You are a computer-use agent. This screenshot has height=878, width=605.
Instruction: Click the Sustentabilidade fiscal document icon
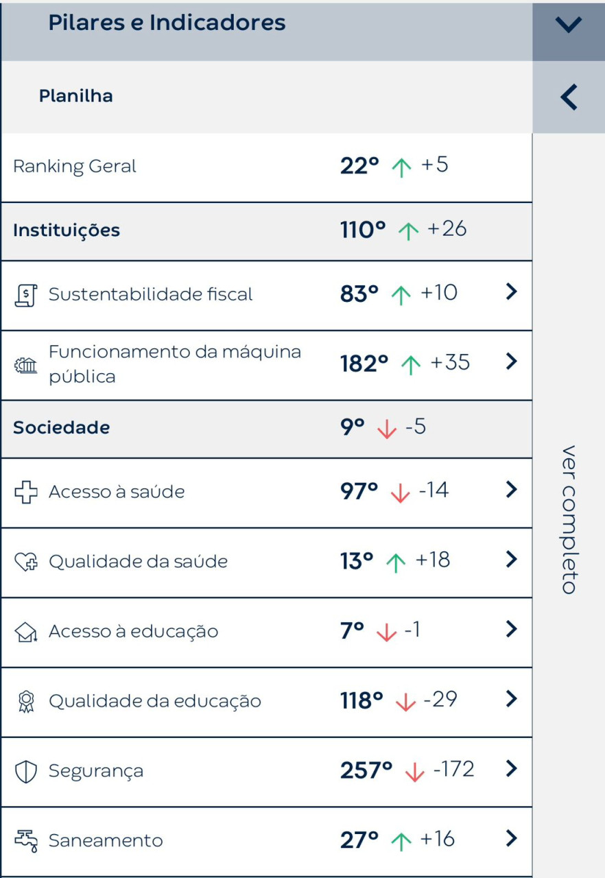click(26, 295)
